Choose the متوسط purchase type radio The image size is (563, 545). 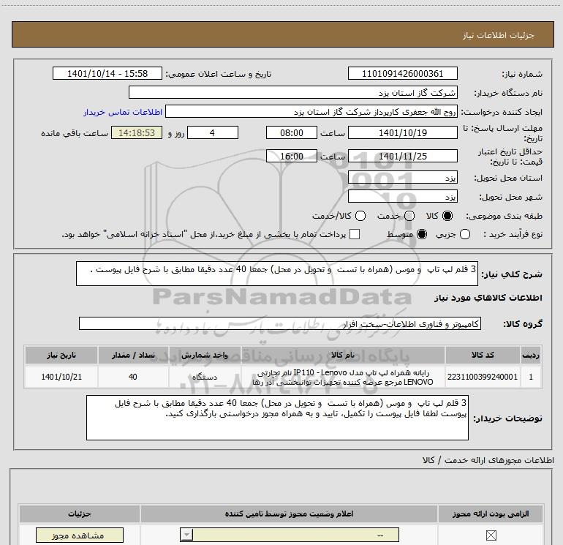point(422,234)
